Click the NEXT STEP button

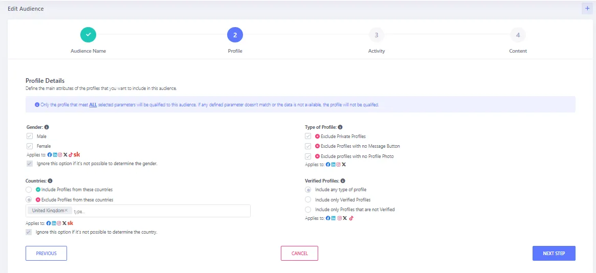[554, 253]
